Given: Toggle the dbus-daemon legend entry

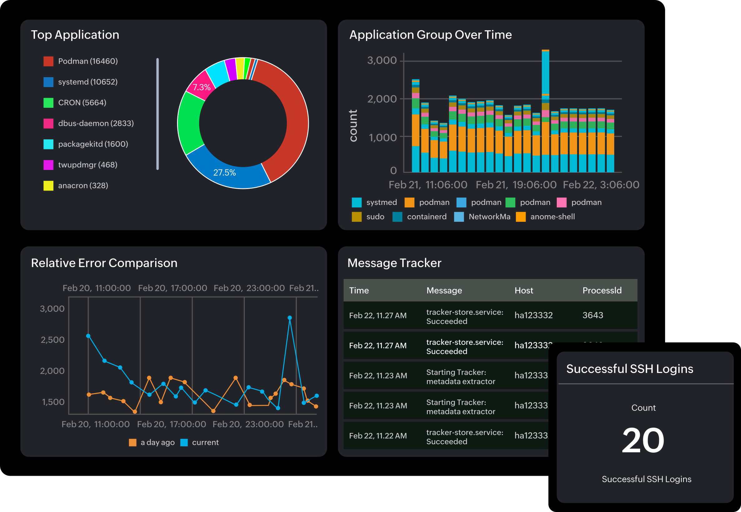Looking at the screenshot, I should coord(96,123).
